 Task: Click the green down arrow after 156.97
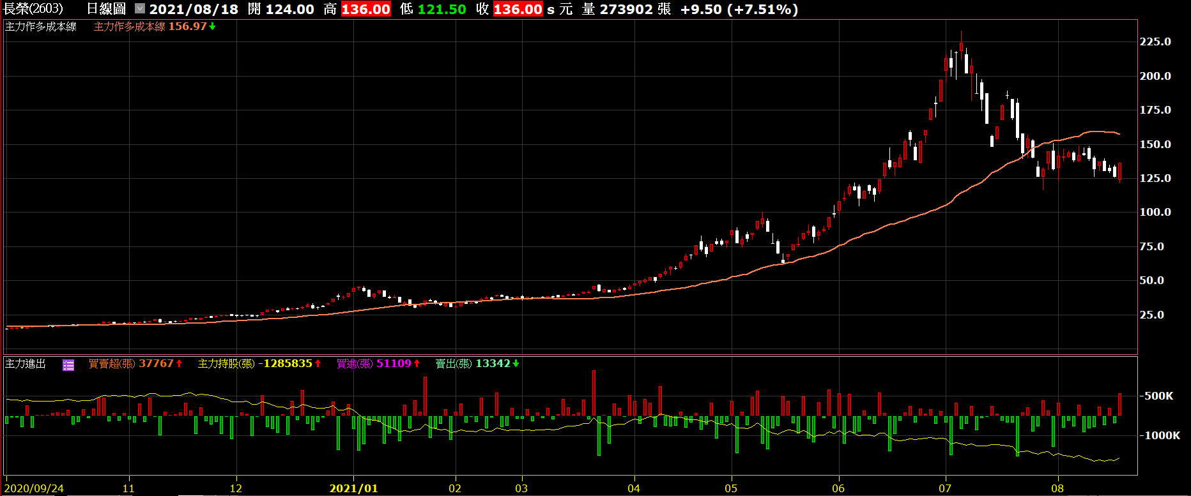tap(213, 27)
